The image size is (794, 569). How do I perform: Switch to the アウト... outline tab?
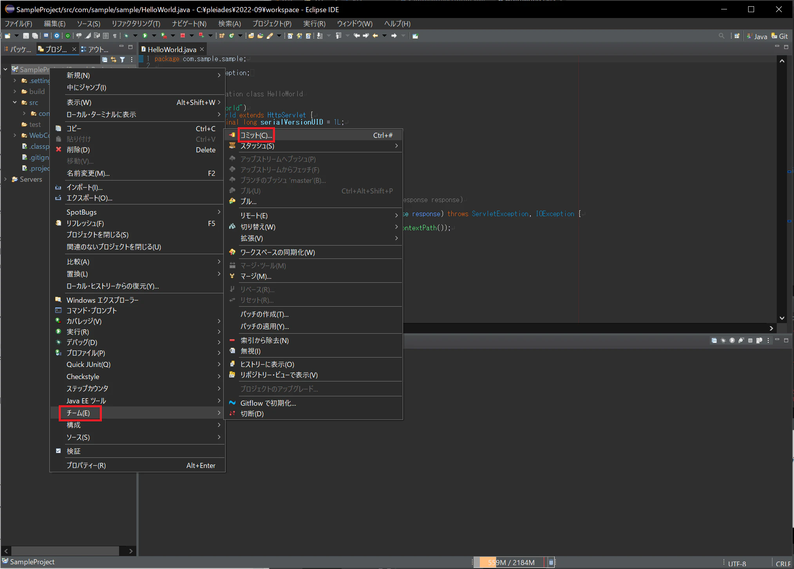pyautogui.click(x=95, y=49)
